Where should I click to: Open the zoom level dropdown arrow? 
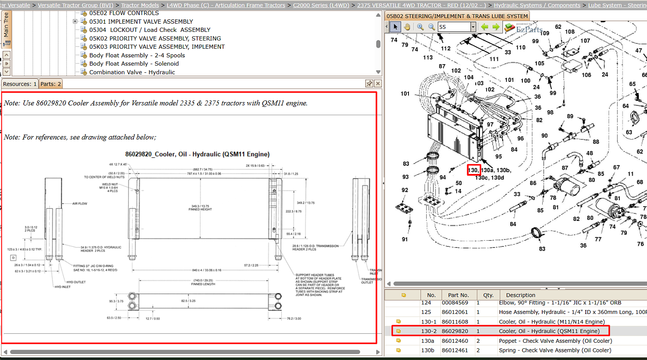point(473,27)
